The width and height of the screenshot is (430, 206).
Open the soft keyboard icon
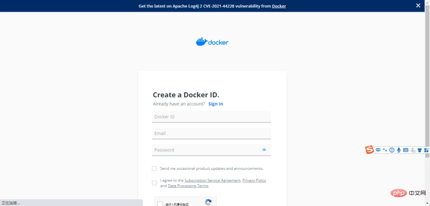click(x=406, y=150)
